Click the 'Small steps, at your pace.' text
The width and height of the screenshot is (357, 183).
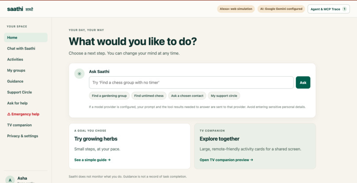pos(97,149)
